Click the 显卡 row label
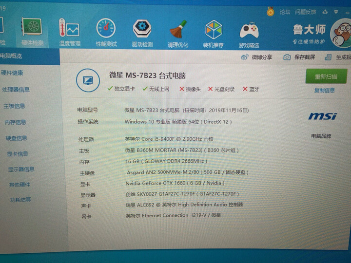Viewport: 351px width, 263px height. point(85,184)
